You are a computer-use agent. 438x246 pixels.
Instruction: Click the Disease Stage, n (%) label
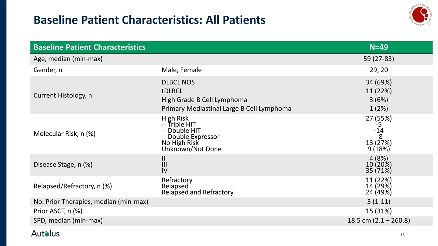[x=63, y=164]
